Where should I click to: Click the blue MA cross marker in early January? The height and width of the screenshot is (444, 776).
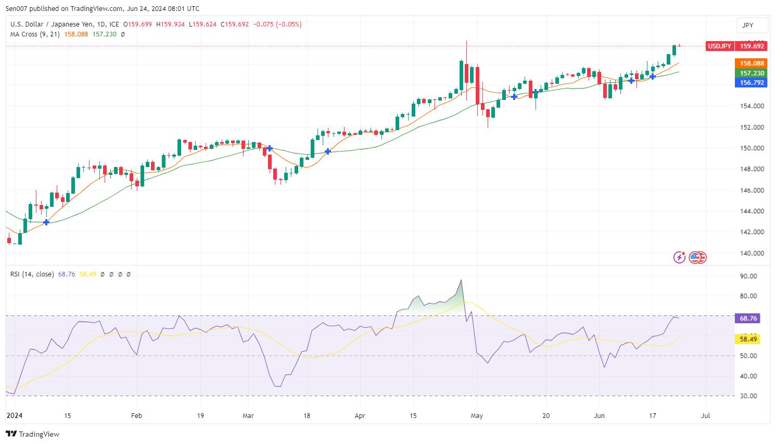[x=46, y=222]
